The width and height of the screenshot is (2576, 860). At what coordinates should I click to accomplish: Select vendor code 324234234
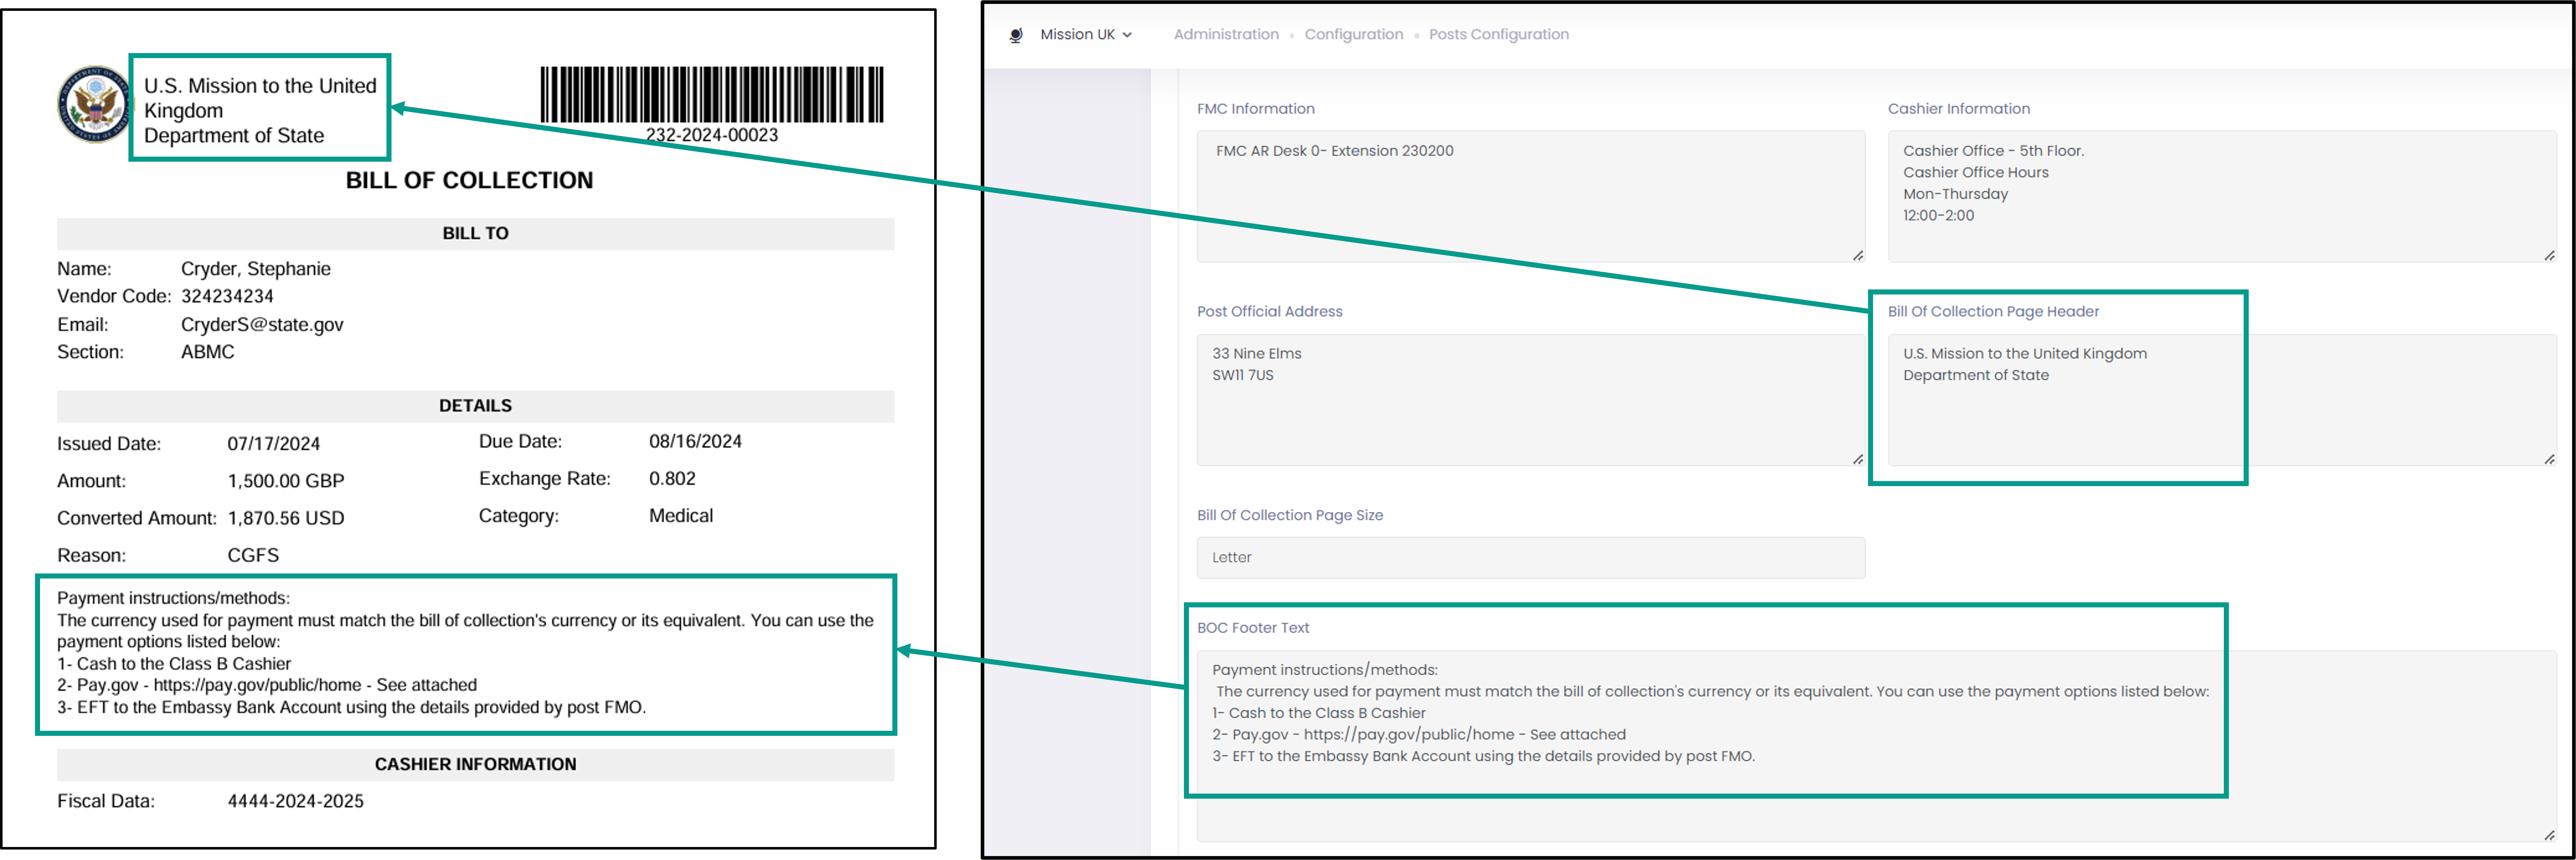tap(227, 297)
